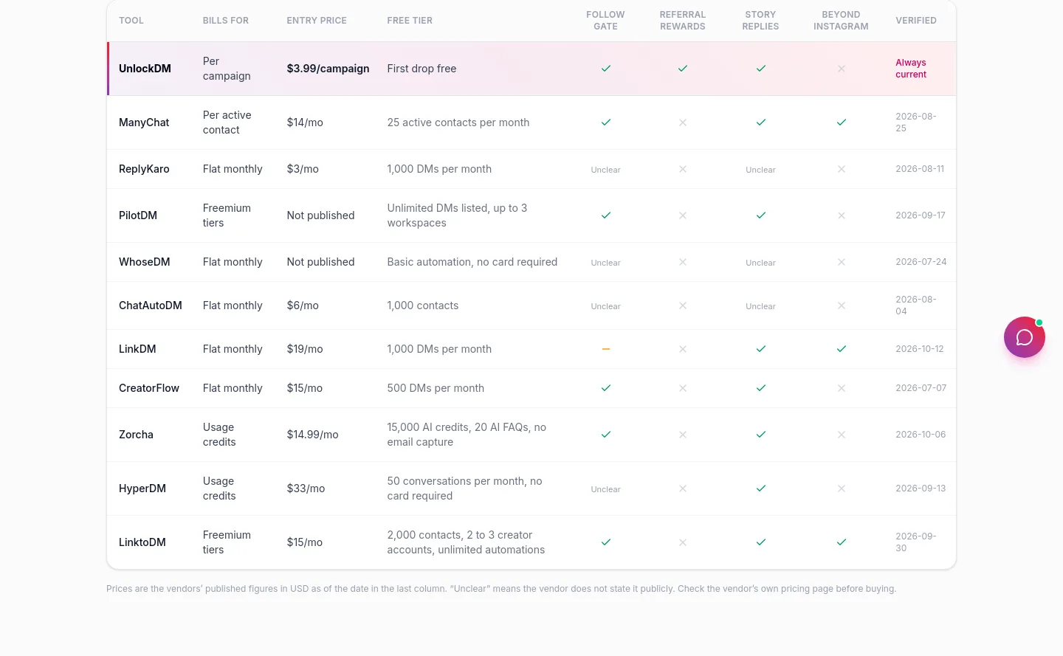
Task: Click HyperDM's Story Replies checkmark
Action: click(761, 488)
